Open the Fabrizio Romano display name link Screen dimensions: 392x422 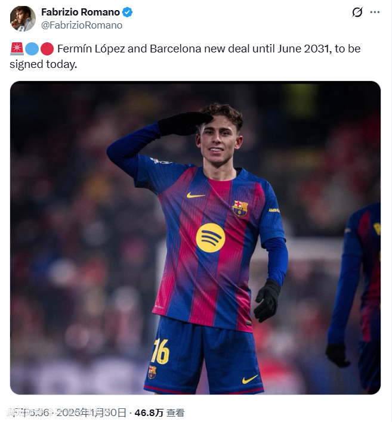pyautogui.click(x=80, y=13)
